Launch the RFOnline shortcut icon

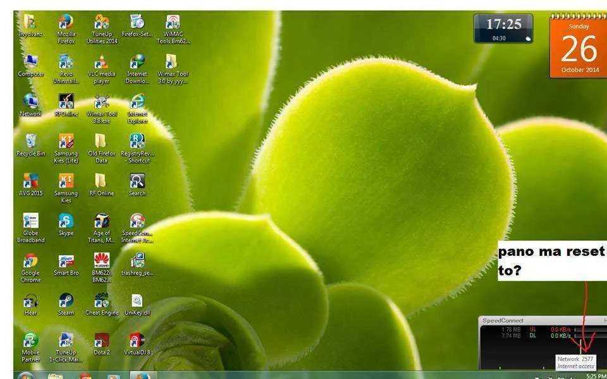tap(66, 105)
